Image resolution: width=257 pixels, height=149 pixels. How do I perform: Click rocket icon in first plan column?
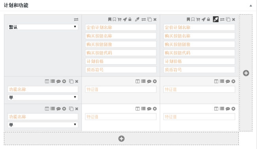(125, 19)
